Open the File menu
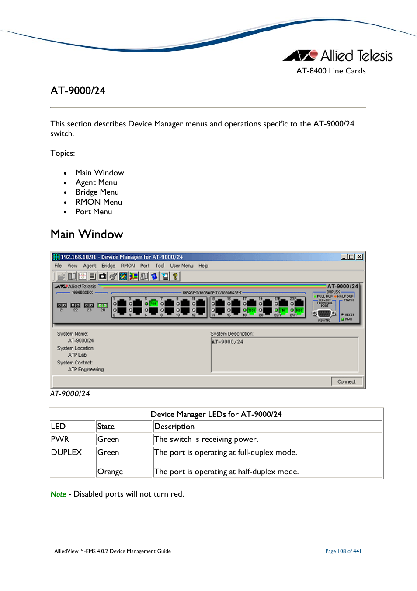The height and width of the screenshot is (591, 417). coord(58,266)
